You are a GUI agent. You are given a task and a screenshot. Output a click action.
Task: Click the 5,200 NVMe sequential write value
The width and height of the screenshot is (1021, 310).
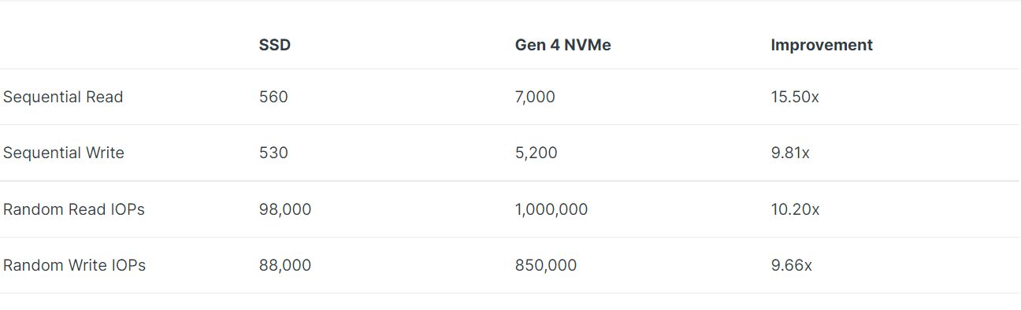coord(536,153)
